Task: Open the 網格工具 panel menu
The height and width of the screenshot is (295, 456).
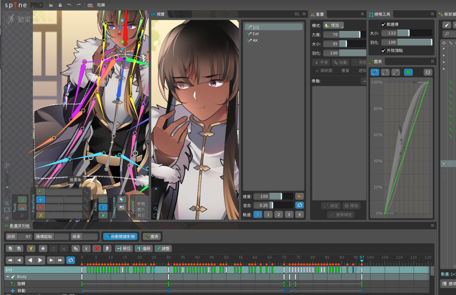Action: point(432,14)
